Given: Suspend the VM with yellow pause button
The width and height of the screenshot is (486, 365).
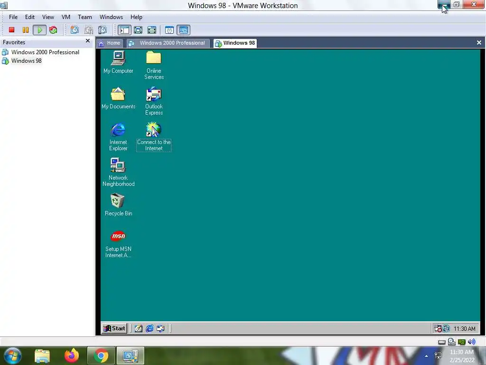Looking at the screenshot, I should coord(26,30).
